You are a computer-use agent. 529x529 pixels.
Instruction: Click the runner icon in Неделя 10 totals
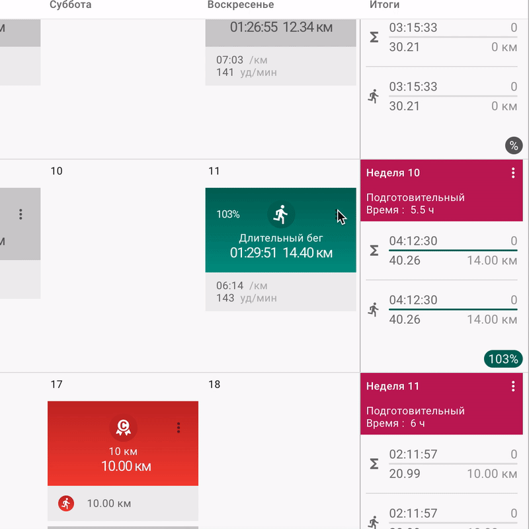374,309
